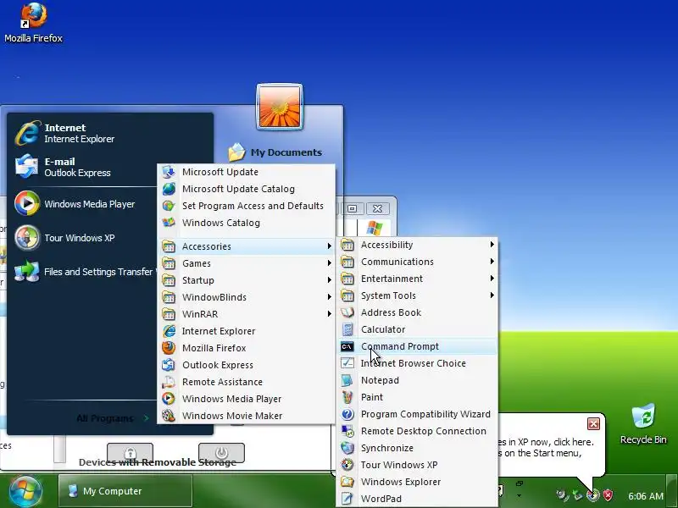The width and height of the screenshot is (678, 508).
Task: Click the Remote Assistance icon
Action: pos(169,382)
